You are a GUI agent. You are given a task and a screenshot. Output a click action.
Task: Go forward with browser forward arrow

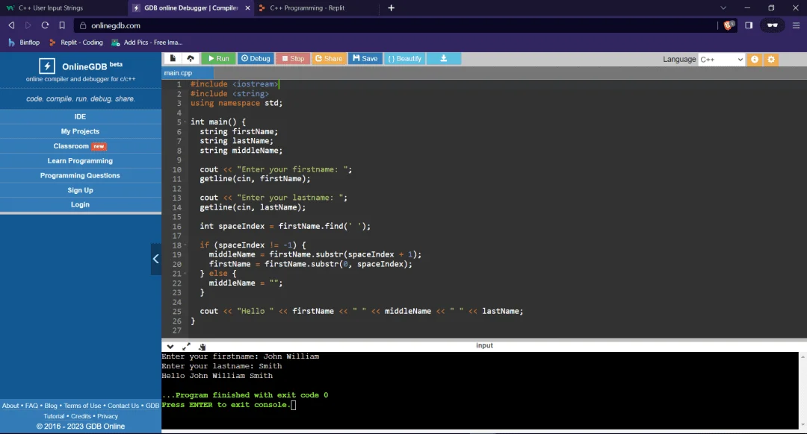click(x=28, y=25)
